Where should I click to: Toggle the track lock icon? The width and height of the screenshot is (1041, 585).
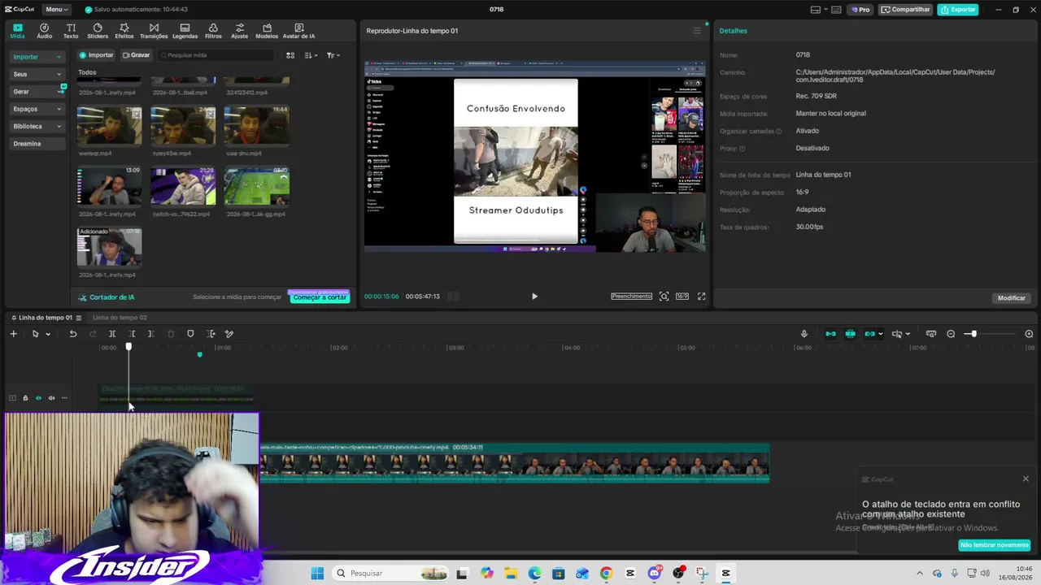pyautogui.click(x=25, y=398)
